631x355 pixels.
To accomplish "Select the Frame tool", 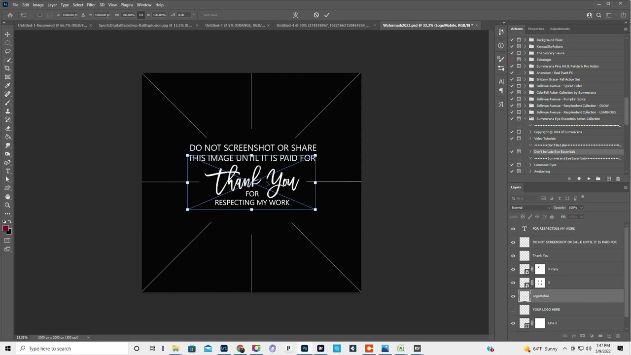I will click(x=7, y=77).
